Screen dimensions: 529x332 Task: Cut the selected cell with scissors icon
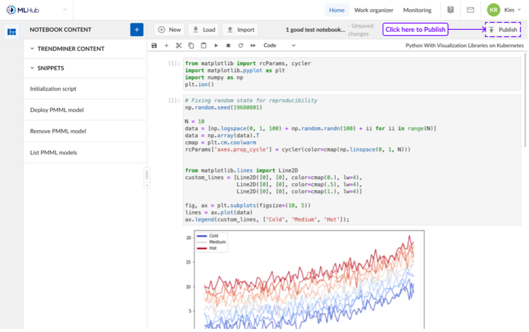coord(178,46)
